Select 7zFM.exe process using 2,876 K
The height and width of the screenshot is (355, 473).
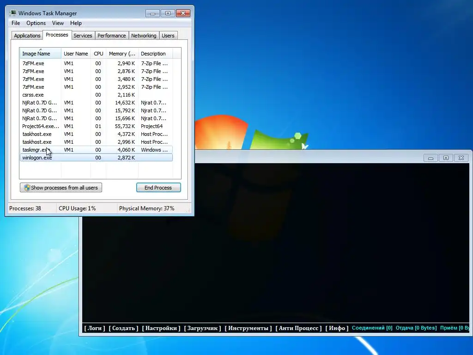coord(96,71)
